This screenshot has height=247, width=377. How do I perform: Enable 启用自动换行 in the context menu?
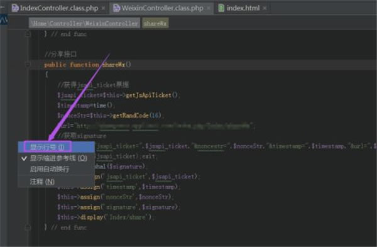click(57, 169)
